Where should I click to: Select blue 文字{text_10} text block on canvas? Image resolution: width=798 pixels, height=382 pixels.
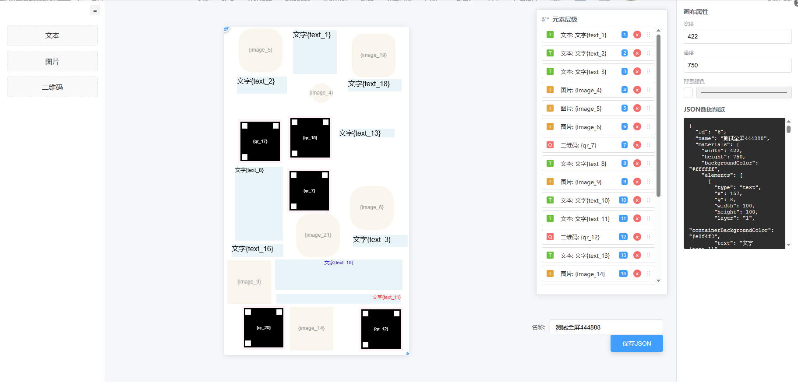click(339, 275)
